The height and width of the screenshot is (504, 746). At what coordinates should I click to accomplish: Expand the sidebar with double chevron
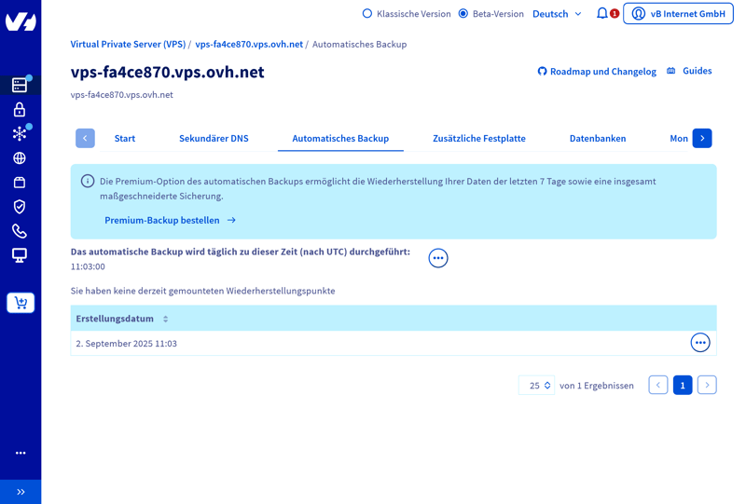pos(21,491)
